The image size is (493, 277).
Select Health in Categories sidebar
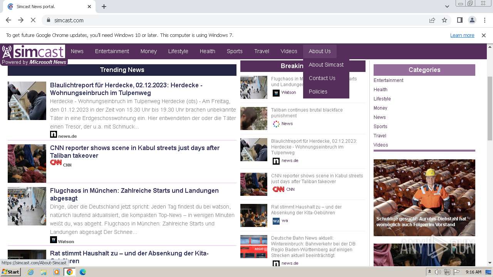pyautogui.click(x=381, y=90)
